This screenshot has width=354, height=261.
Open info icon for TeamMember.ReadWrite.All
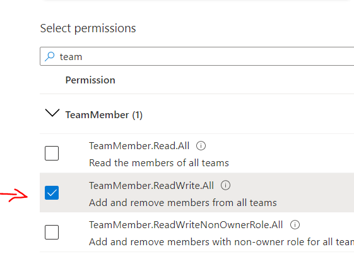(225, 185)
